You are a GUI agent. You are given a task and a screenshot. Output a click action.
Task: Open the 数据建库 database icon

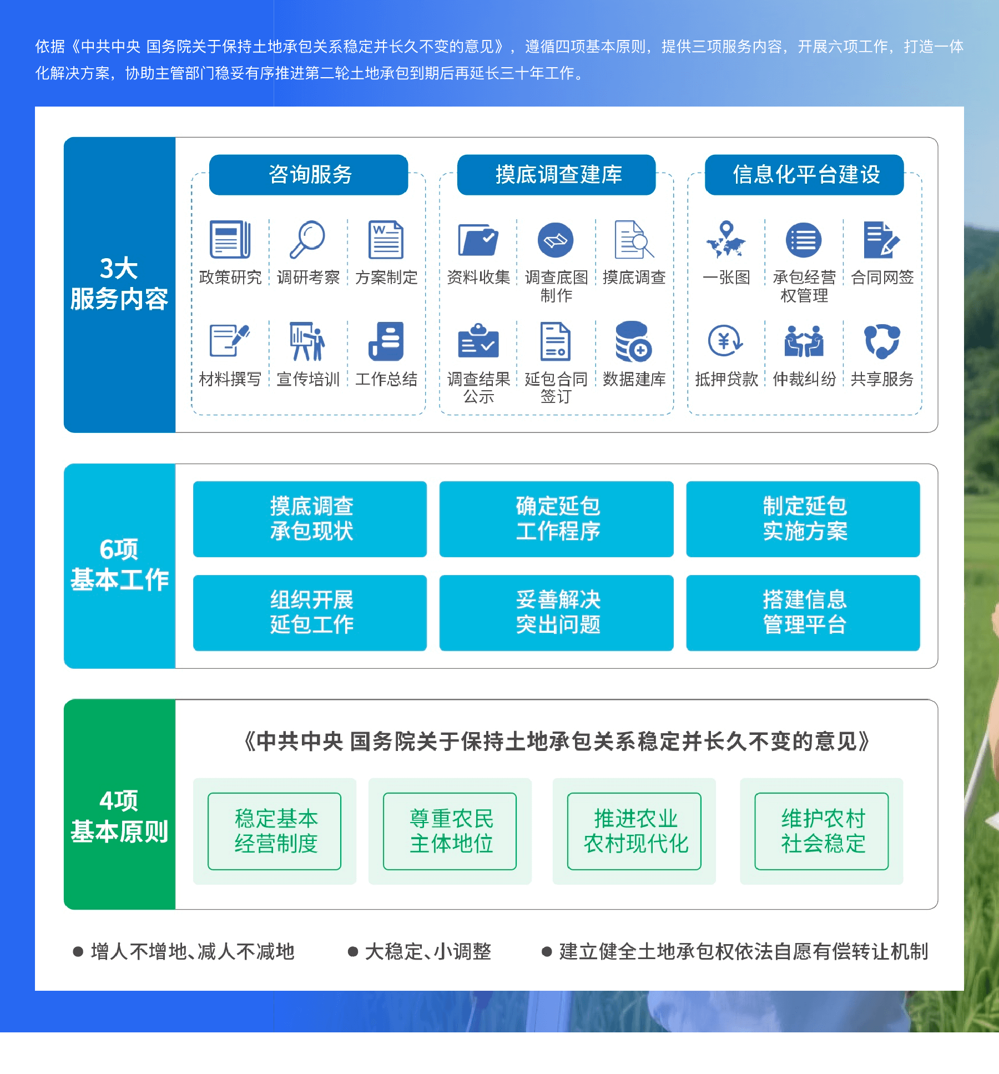tap(633, 341)
